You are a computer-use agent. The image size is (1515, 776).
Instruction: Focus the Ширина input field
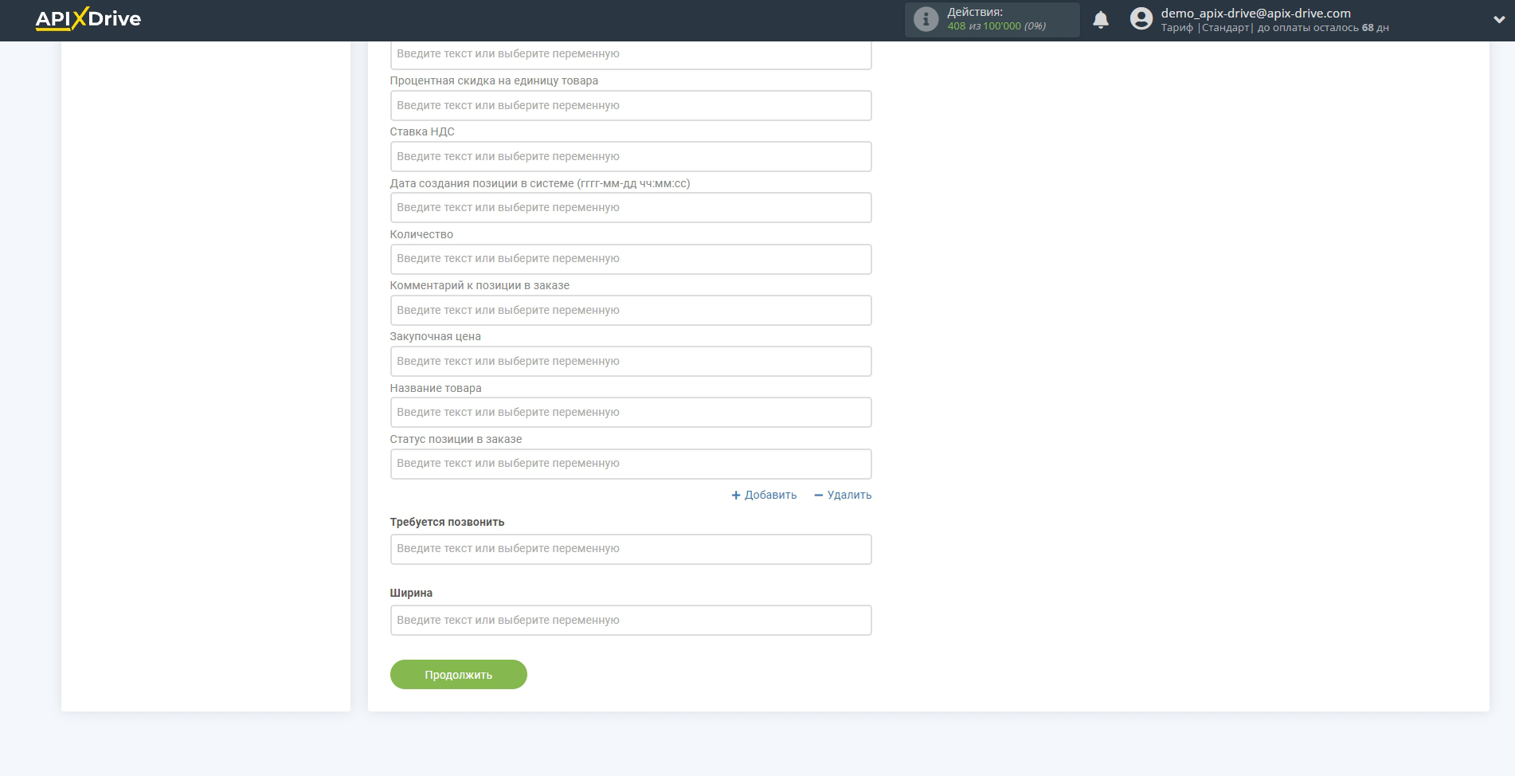pyautogui.click(x=631, y=620)
